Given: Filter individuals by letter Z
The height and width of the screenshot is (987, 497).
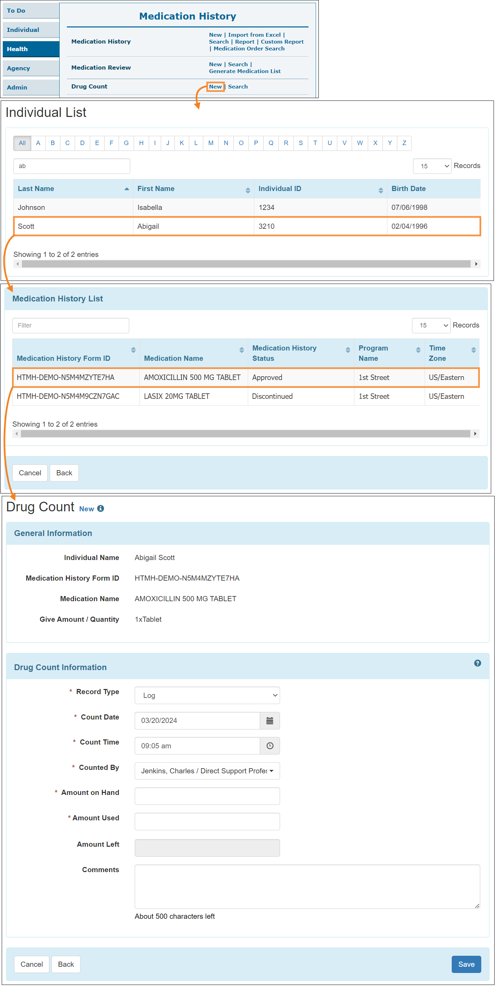Looking at the screenshot, I should click(404, 143).
